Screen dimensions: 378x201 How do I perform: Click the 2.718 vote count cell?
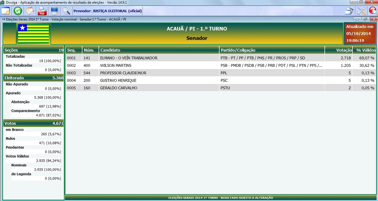coord(339,58)
